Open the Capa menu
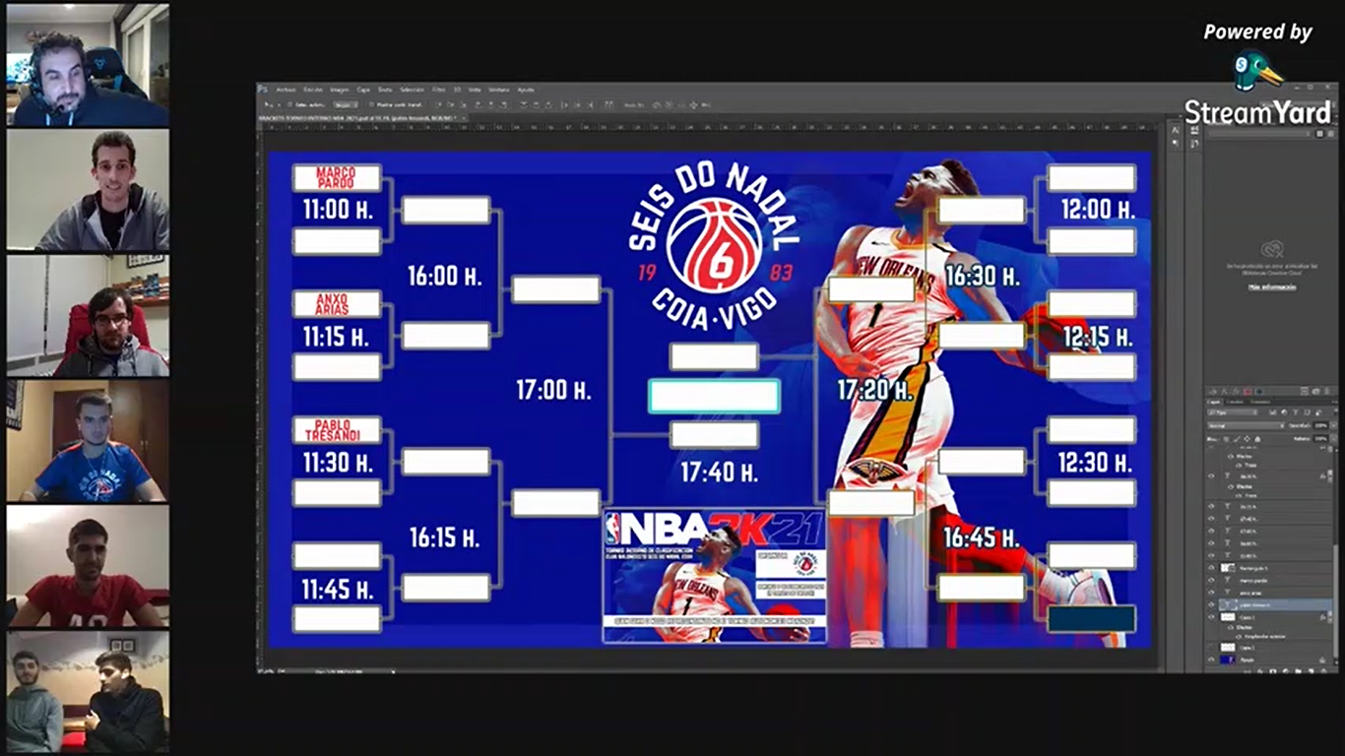This screenshot has width=1345, height=756. pos(363,90)
